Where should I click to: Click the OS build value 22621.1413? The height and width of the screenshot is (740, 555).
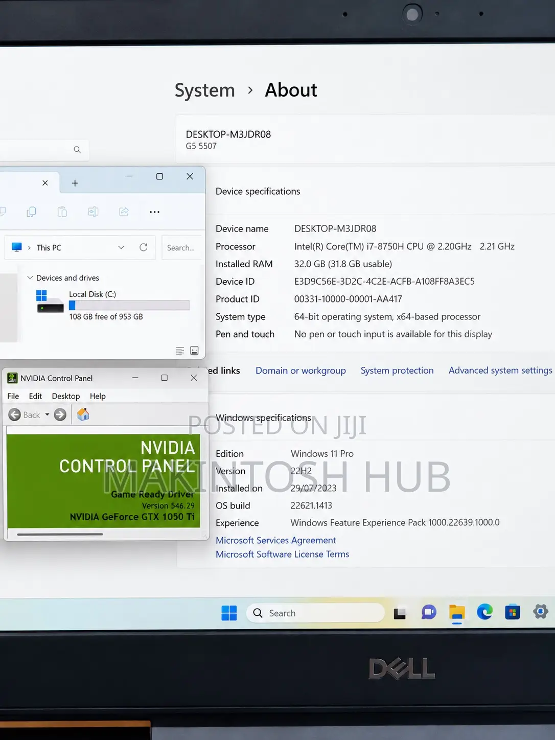point(311,505)
